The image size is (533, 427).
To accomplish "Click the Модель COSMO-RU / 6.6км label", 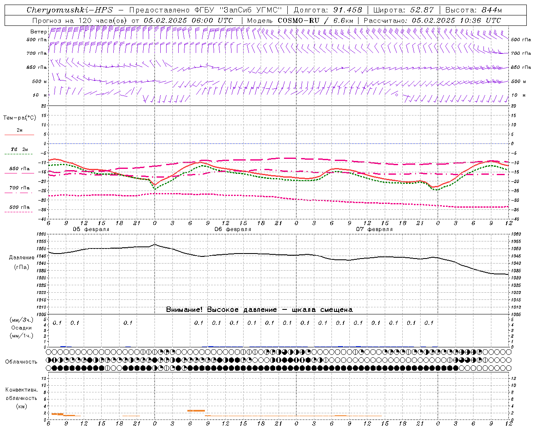I will [300, 20].
